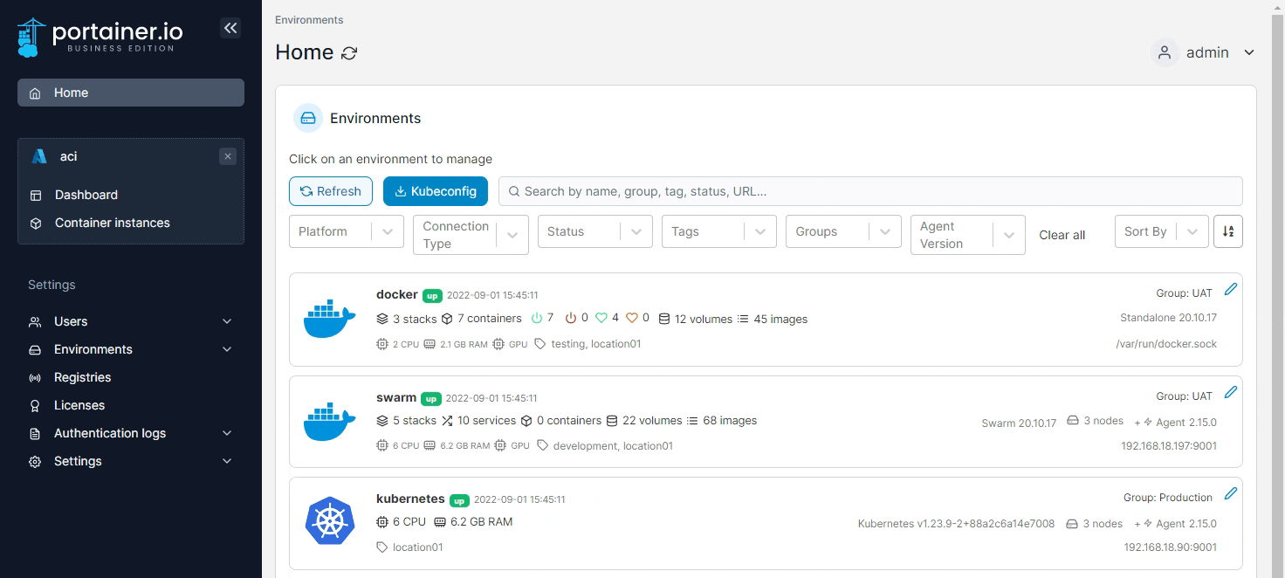Expand Authentication logs menu
This screenshot has height=578, width=1285.
tap(131, 433)
